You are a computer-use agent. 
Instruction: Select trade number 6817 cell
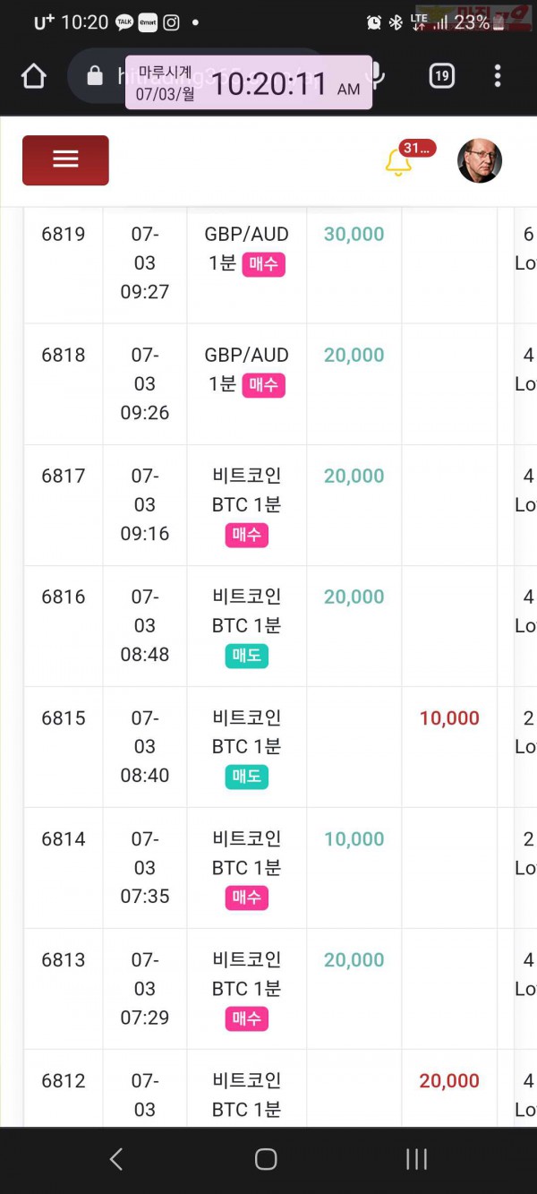[x=64, y=505]
